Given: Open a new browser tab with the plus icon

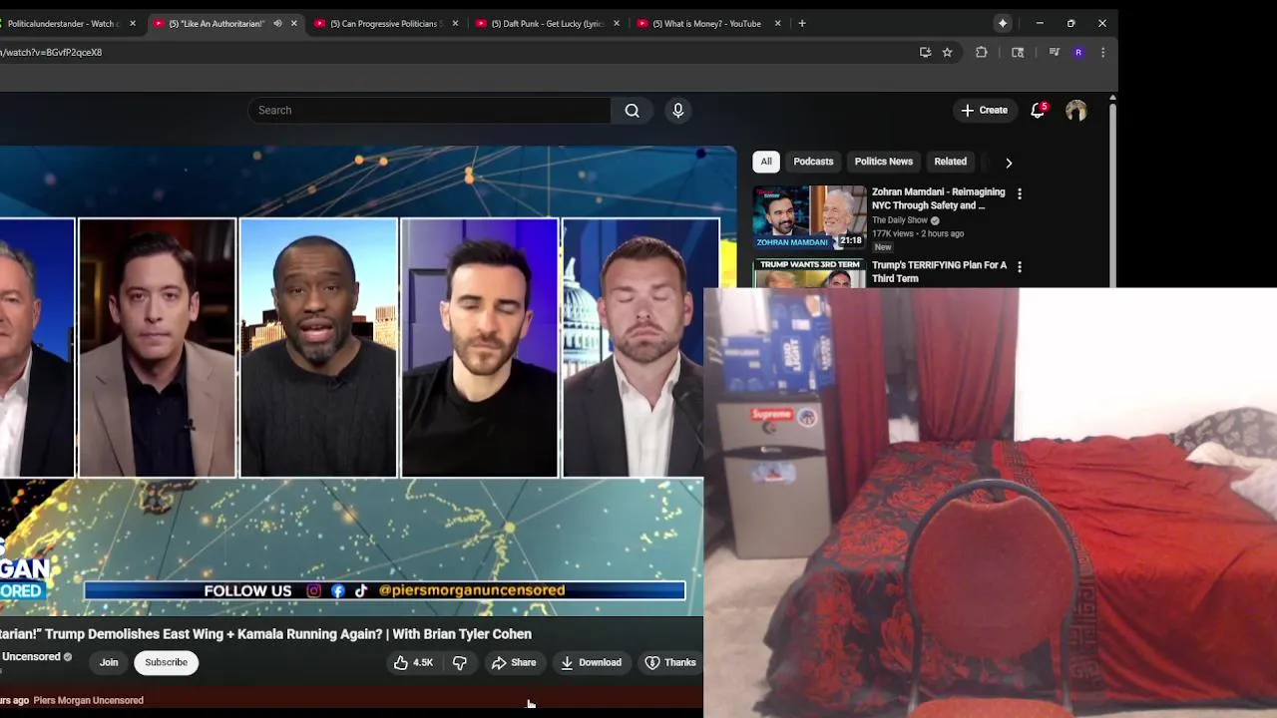Looking at the screenshot, I should 802,23.
